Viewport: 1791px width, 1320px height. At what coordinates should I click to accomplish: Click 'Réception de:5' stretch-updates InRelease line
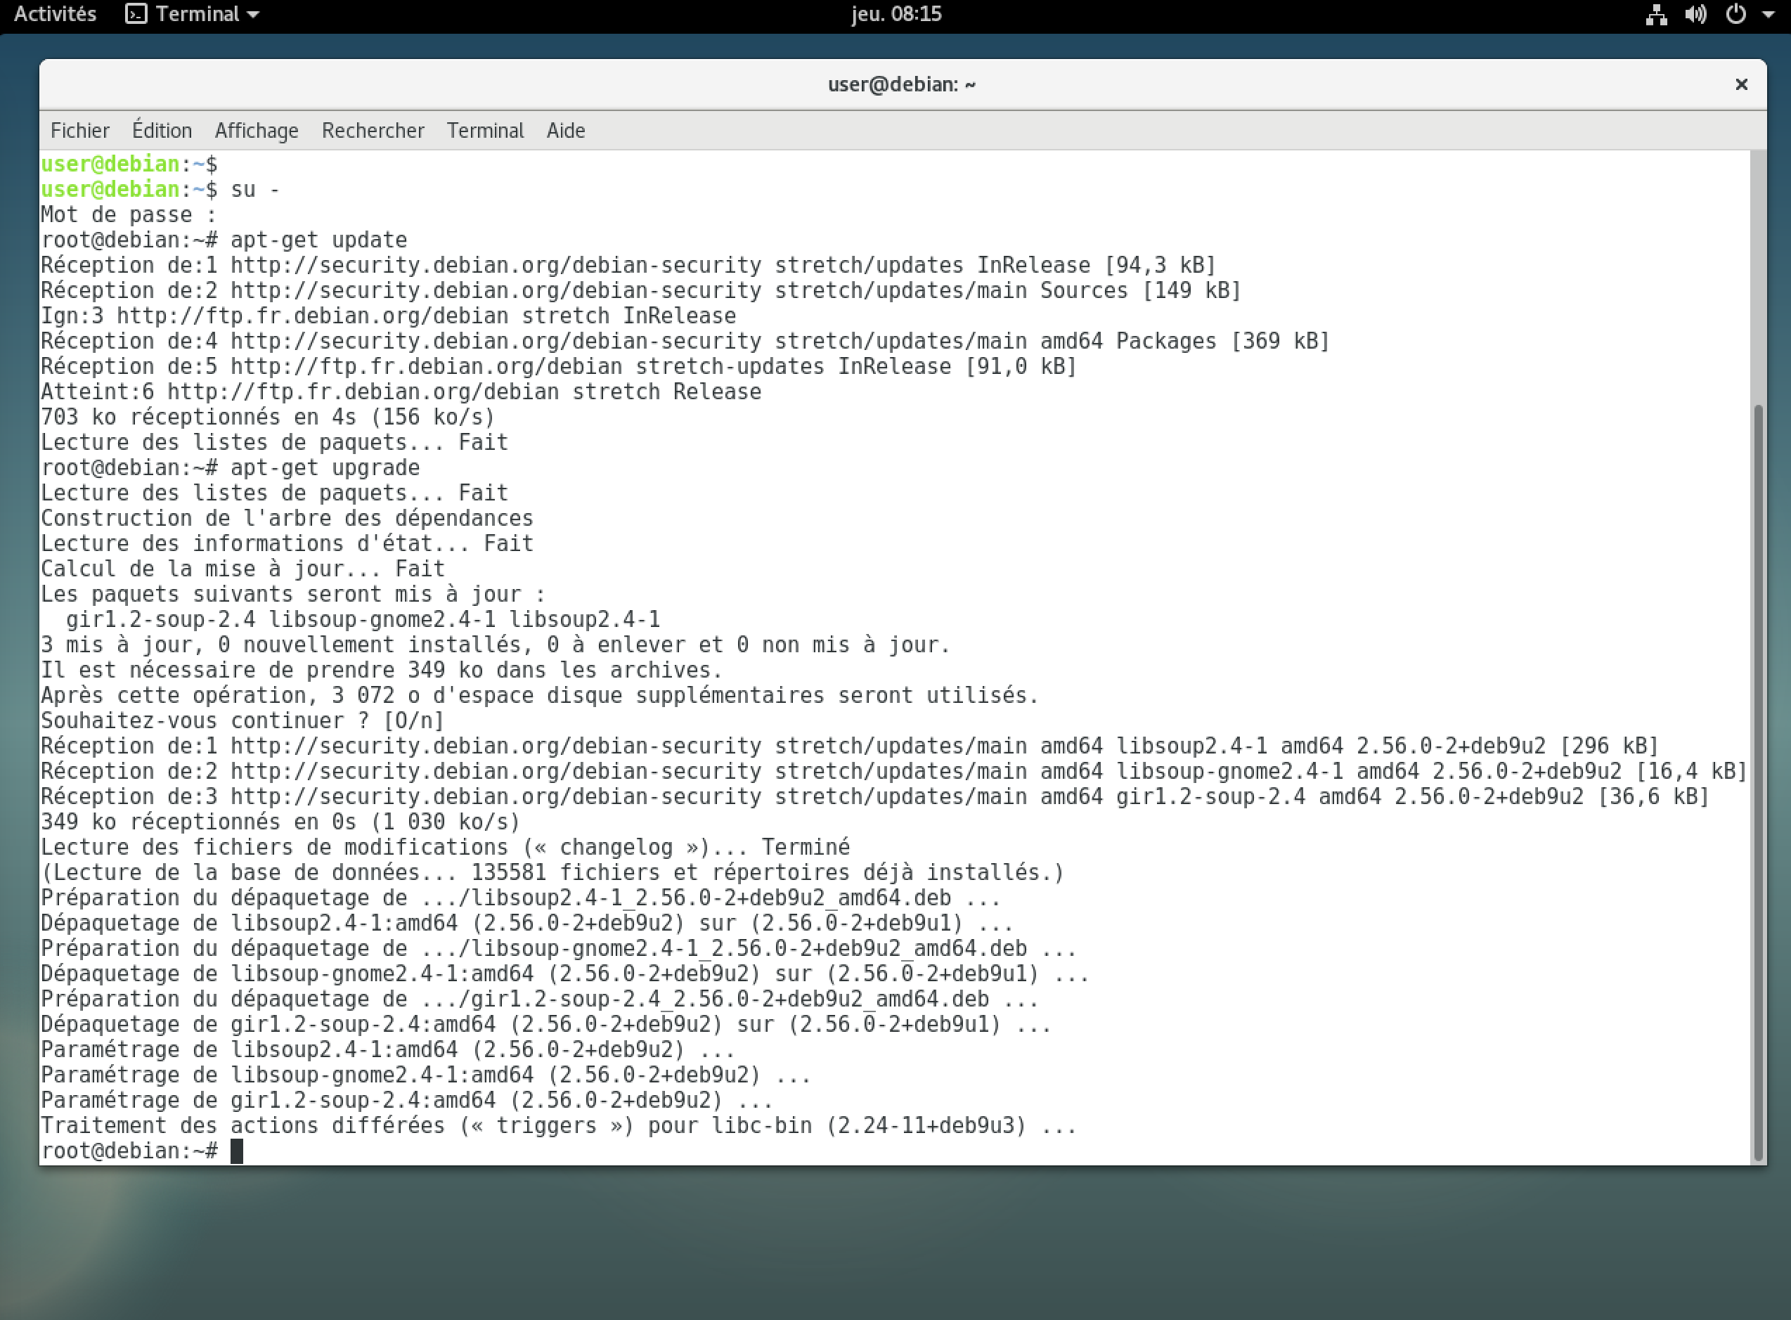coord(558,367)
